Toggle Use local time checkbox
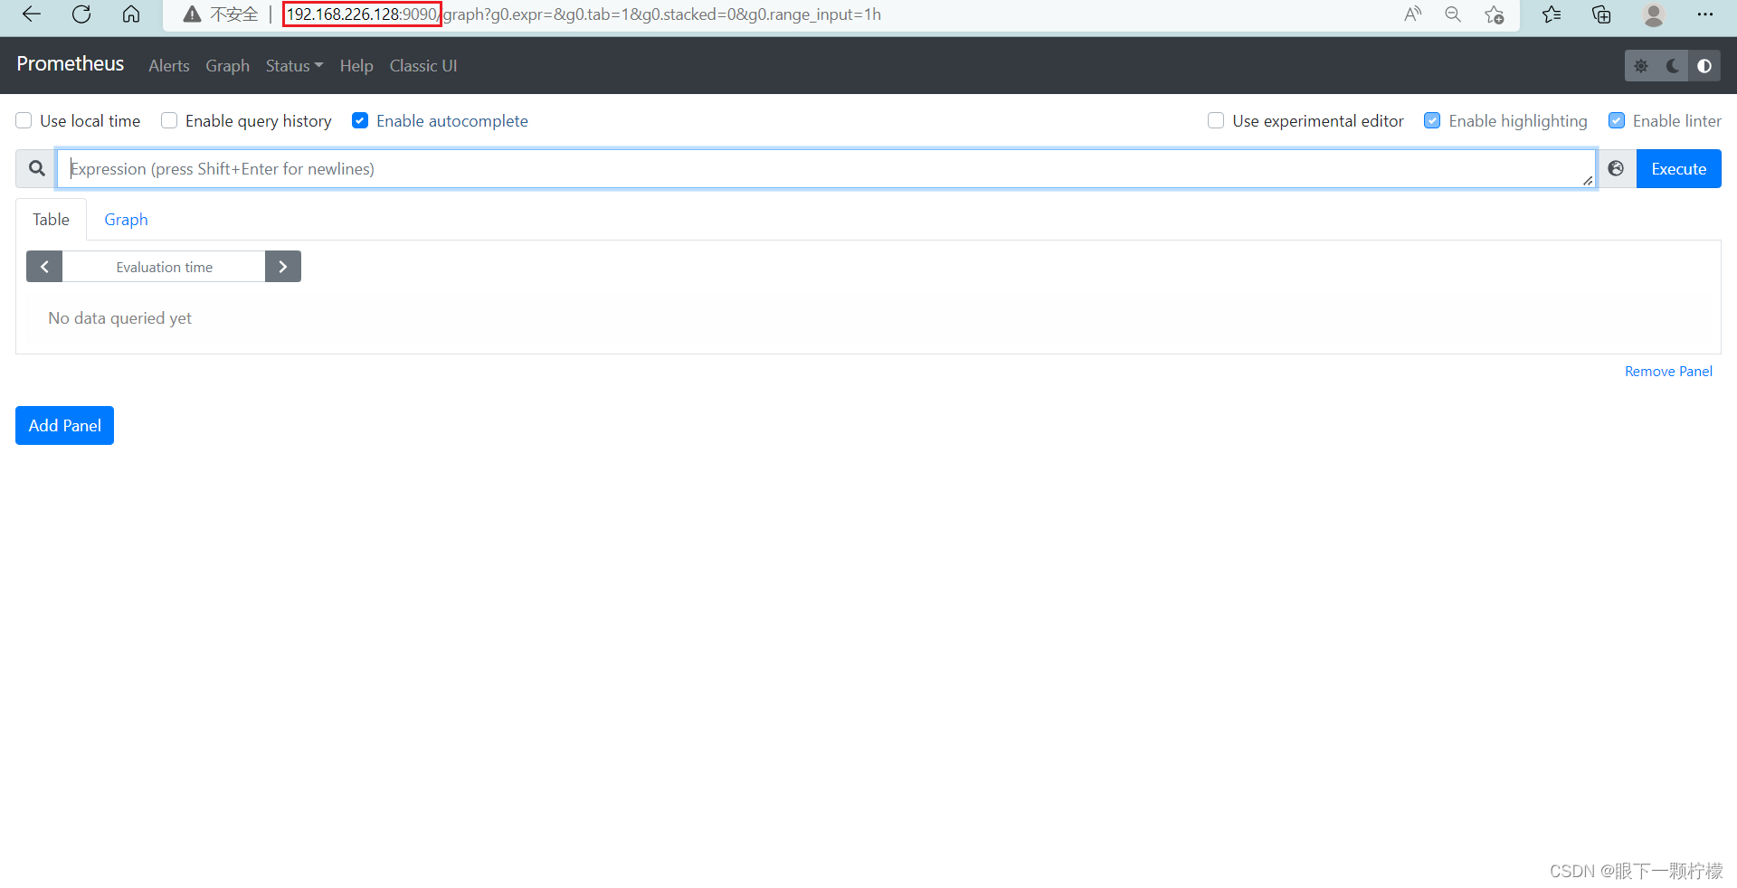This screenshot has height=888, width=1737. [24, 120]
